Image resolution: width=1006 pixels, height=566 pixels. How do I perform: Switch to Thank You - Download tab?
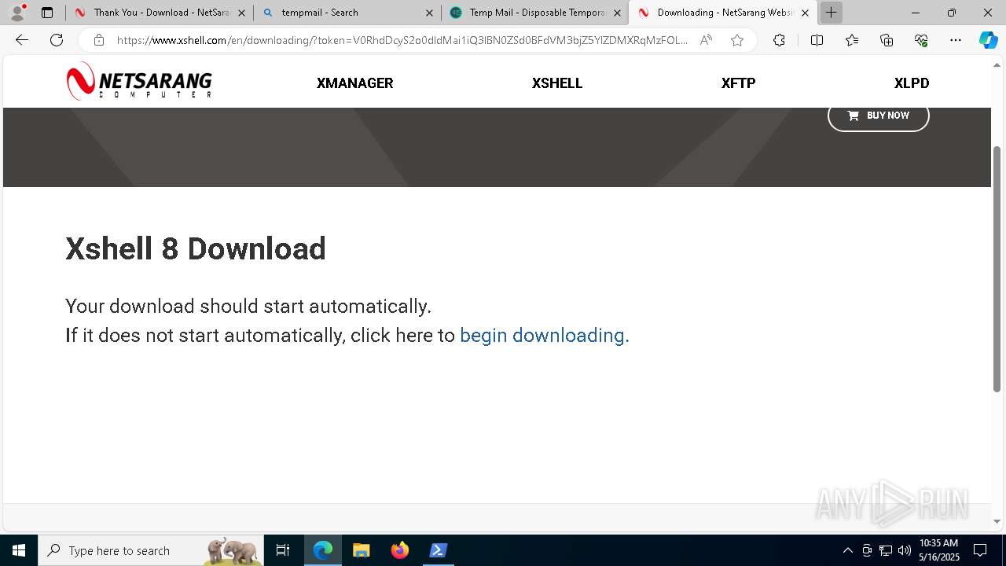pyautogui.click(x=160, y=13)
